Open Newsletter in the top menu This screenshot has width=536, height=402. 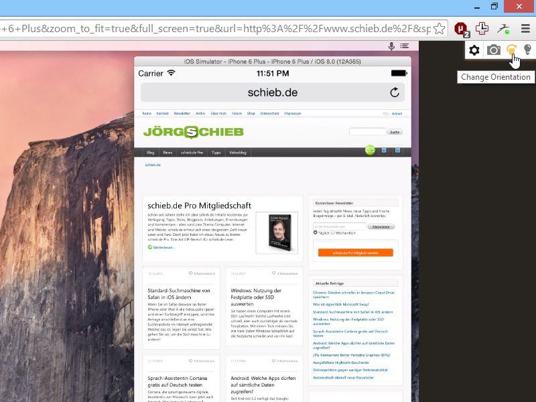point(182,113)
